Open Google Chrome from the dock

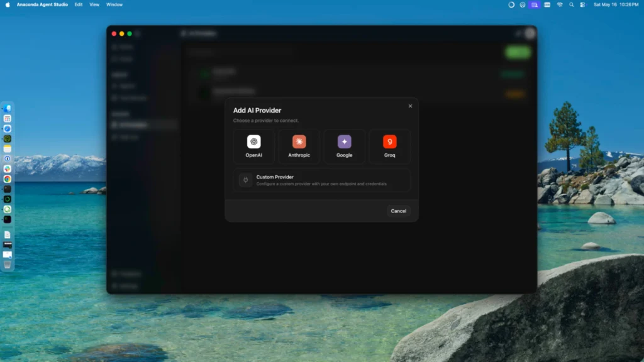coord(8,179)
